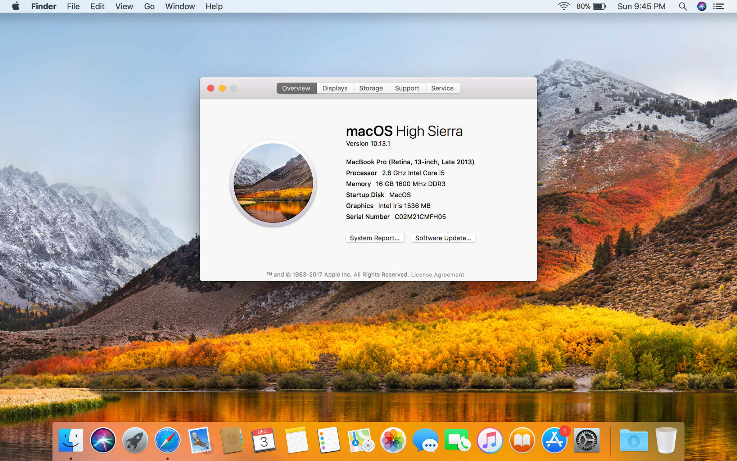Open the Go menu
The height and width of the screenshot is (461, 737).
[149, 6]
